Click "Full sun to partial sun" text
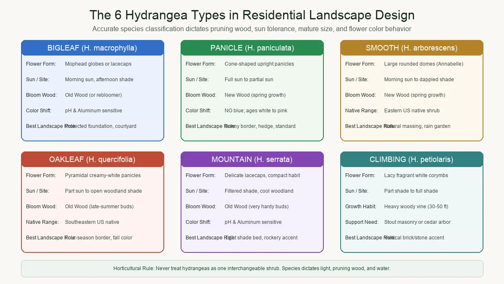Image resolution: width=504 pixels, height=284 pixels. click(249, 80)
